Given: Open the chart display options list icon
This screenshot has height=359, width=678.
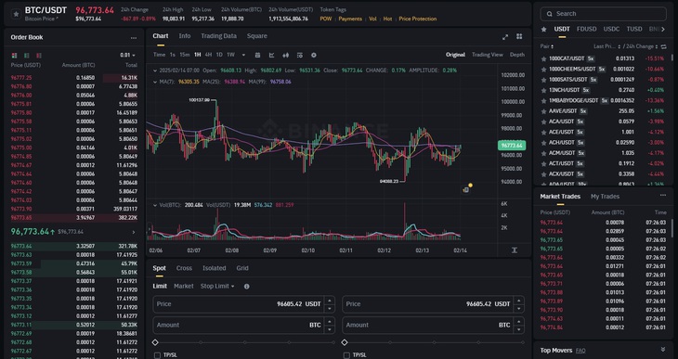Looking at the screenshot, I should pyautogui.click(x=300, y=55).
